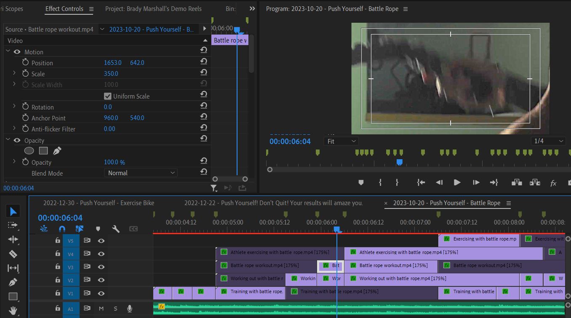This screenshot has width=571, height=318.
Task: Click the Opacity value 100.0 % field
Action: (x=115, y=162)
